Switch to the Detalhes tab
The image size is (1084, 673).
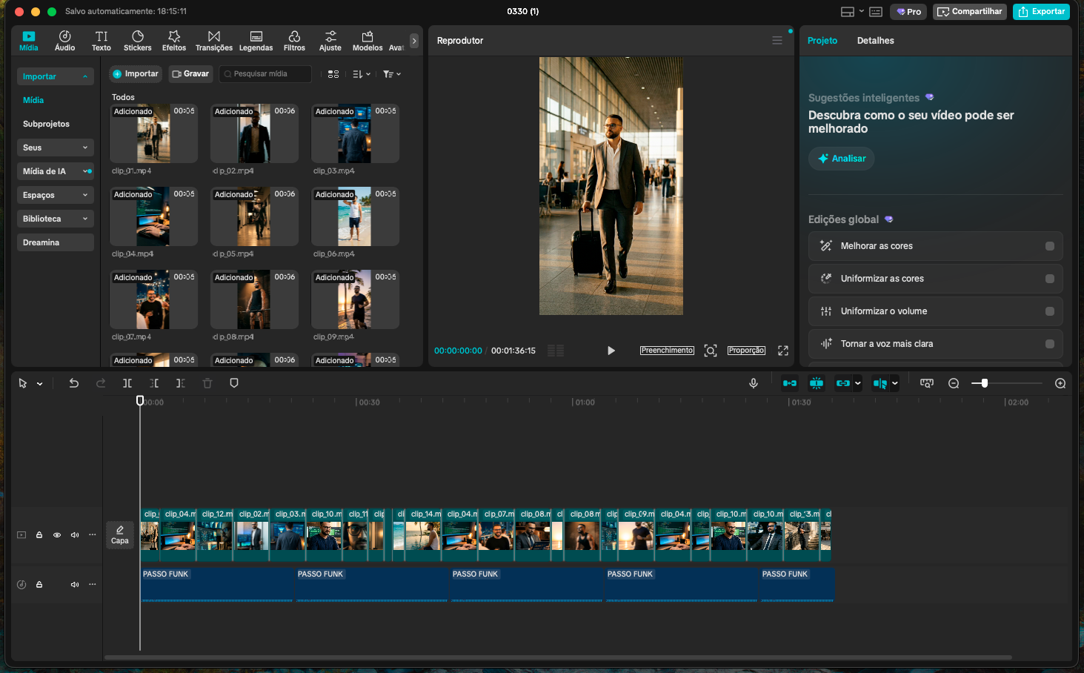point(875,41)
